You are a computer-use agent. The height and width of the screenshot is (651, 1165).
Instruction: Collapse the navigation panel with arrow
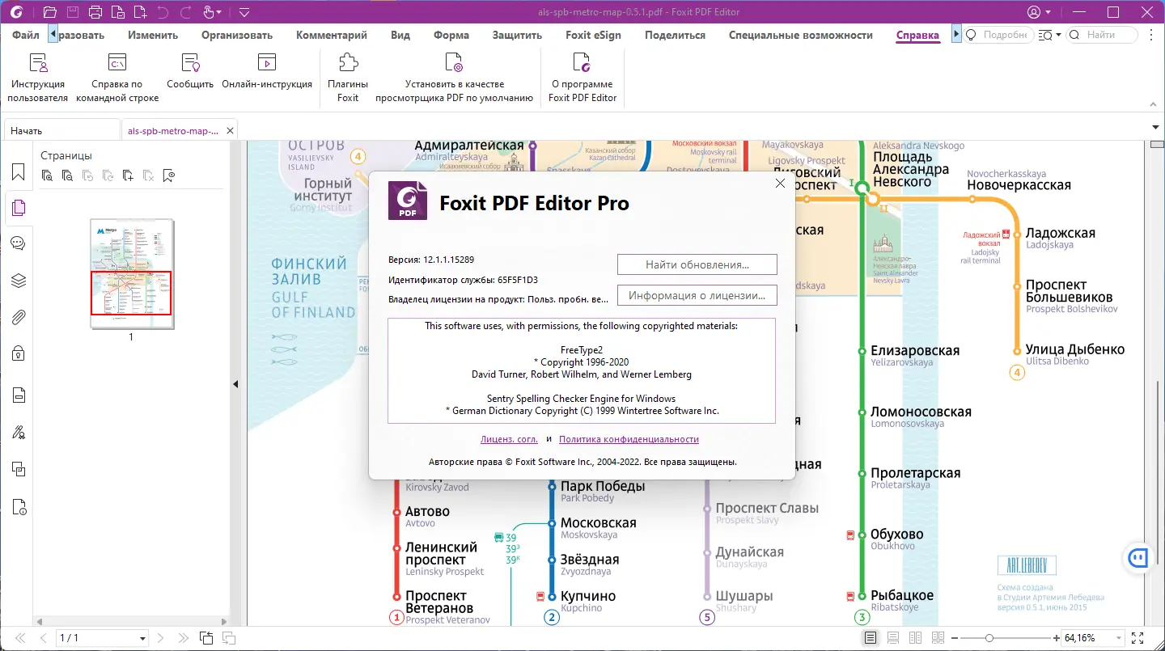[x=235, y=384]
